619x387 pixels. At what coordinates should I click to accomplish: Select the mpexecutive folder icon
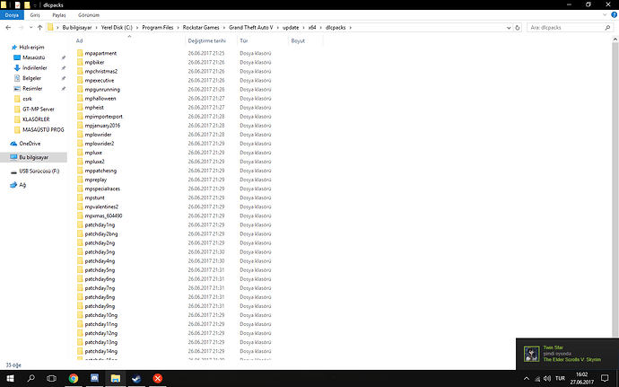[x=80, y=80]
